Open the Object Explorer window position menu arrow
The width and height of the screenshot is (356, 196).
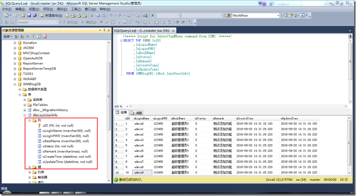(100, 30)
